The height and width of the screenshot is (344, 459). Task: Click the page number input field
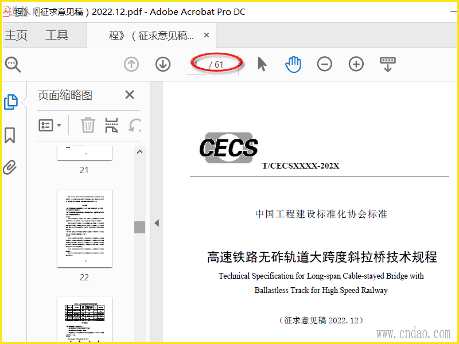coord(196,64)
